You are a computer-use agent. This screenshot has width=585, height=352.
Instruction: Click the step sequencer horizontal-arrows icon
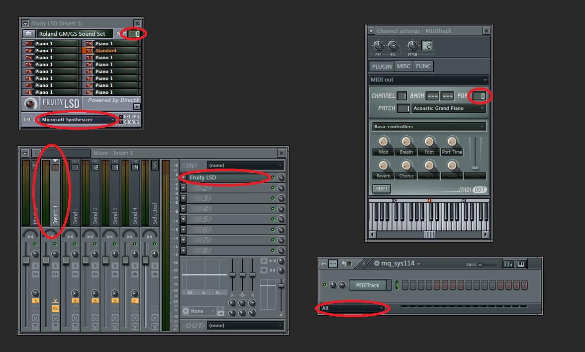[323, 264]
